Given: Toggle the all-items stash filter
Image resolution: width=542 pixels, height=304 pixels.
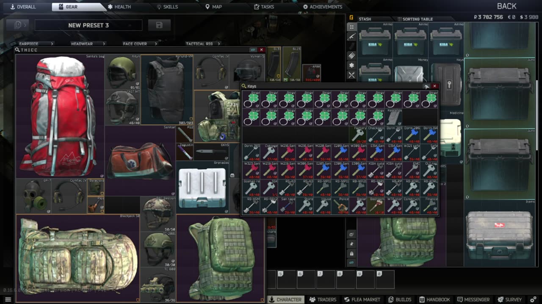Looking at the screenshot, I should click(x=351, y=27).
